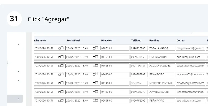Edit the address field showing 01968-01
Screen dimensions: 208x106
click(115, 66)
